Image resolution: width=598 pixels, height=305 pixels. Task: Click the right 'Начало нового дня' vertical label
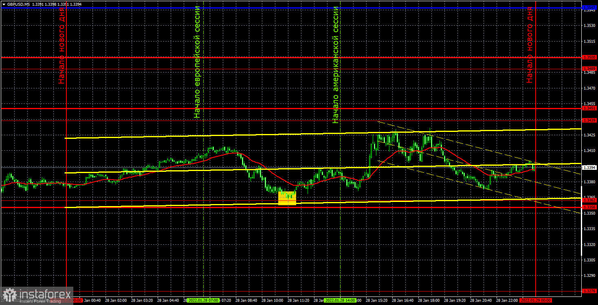[530, 45]
